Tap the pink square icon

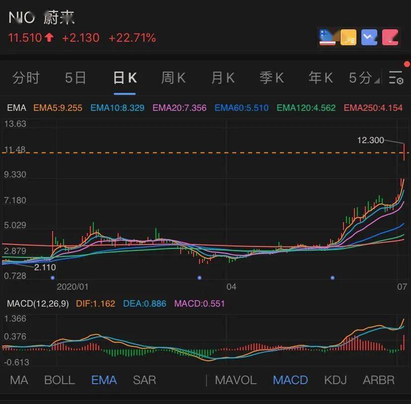coord(390,37)
